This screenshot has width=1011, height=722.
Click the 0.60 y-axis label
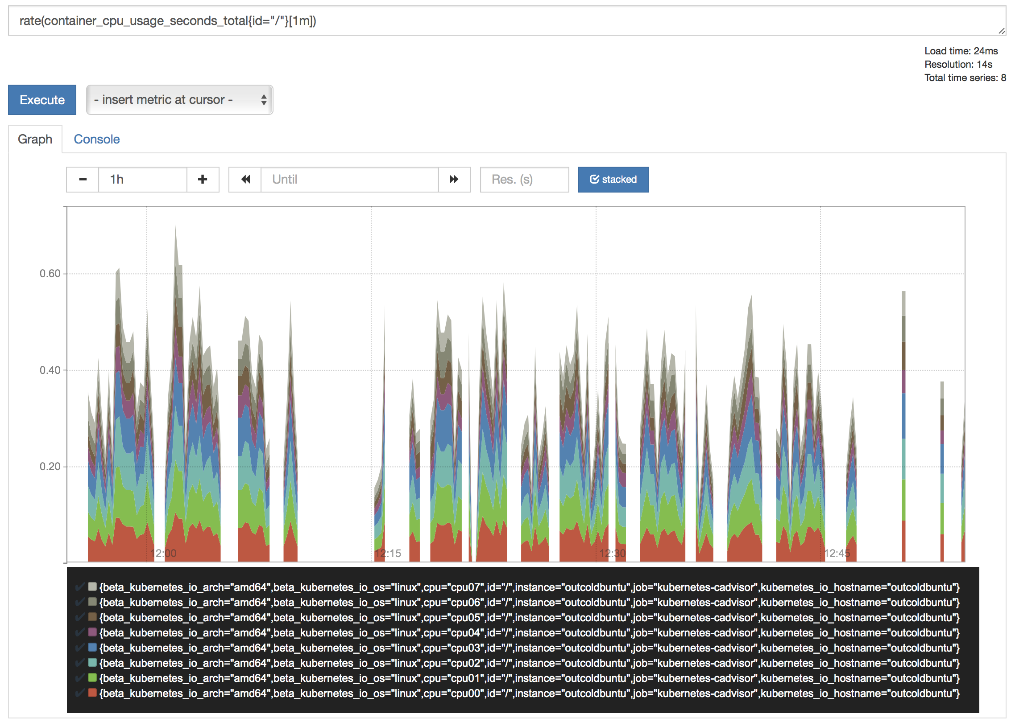[x=50, y=274]
